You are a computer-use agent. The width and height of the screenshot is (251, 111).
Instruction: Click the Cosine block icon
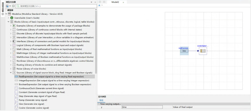click(x=16, y=108)
